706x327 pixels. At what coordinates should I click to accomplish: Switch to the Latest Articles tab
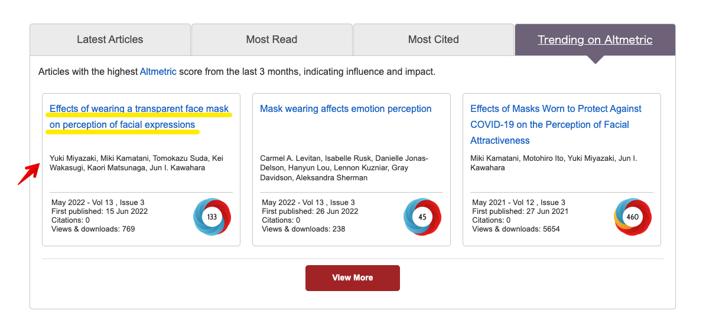pos(110,40)
